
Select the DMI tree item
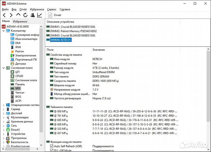pyautogui.click(x=16, y=43)
